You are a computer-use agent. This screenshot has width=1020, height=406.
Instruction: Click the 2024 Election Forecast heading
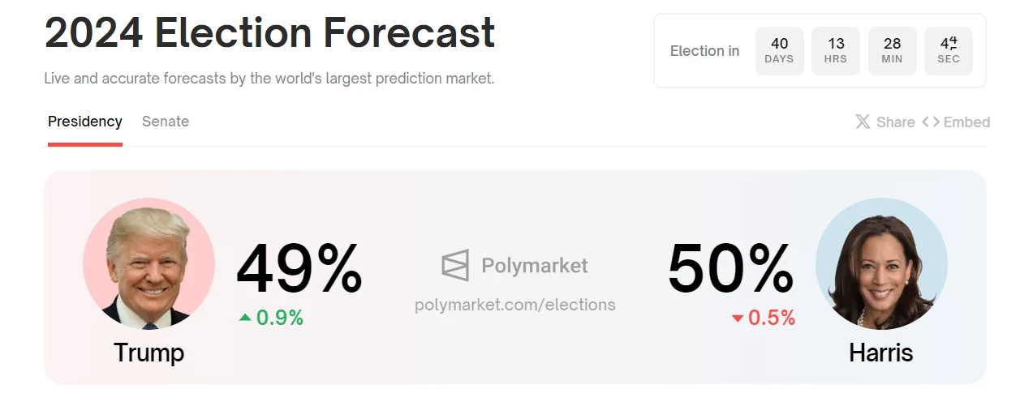coord(270,33)
